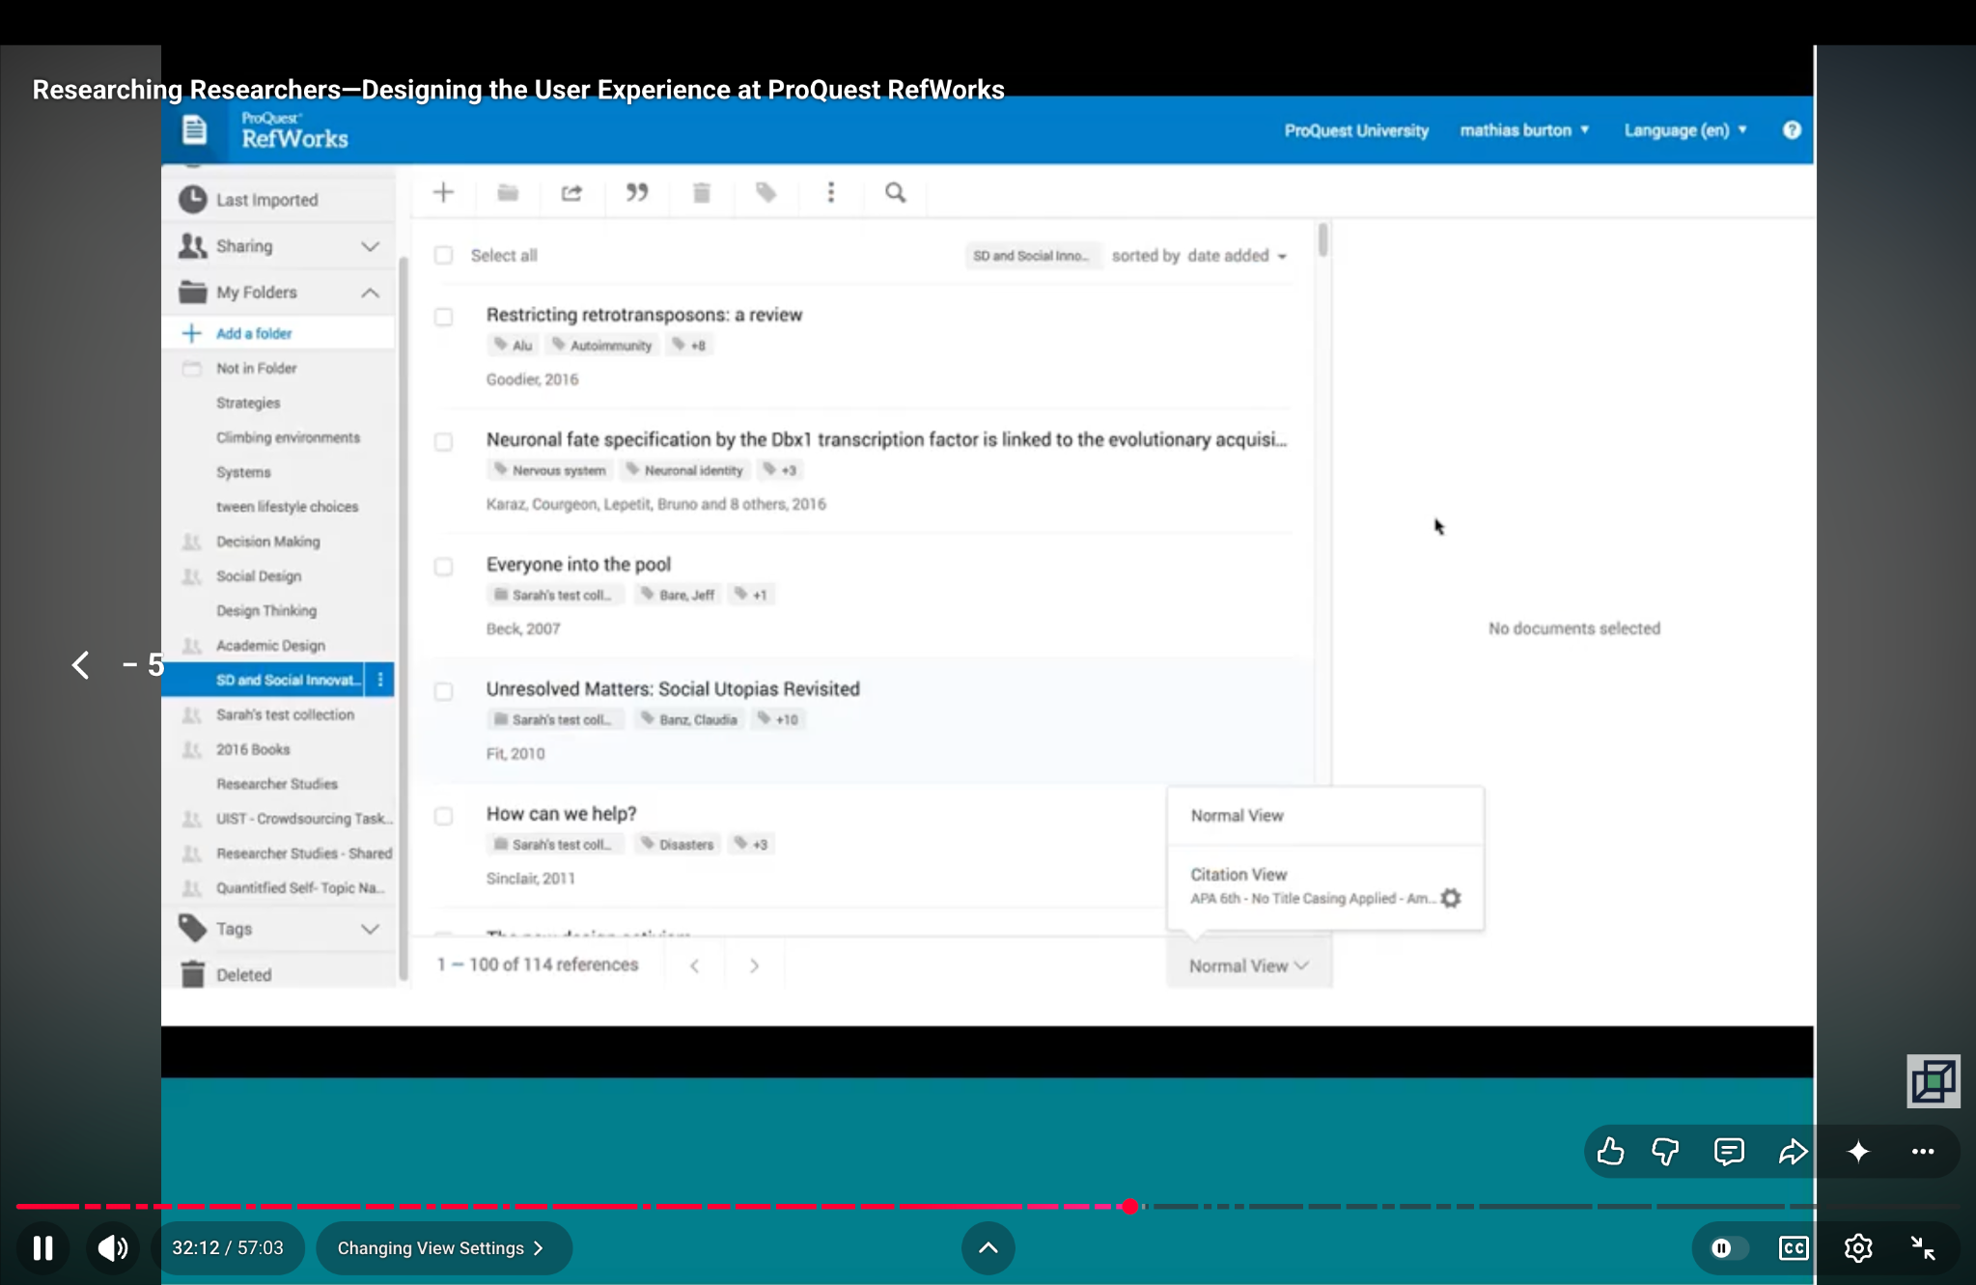Click the reference list vertical scrollbar
The height and width of the screenshot is (1285, 1976).
point(1322,240)
